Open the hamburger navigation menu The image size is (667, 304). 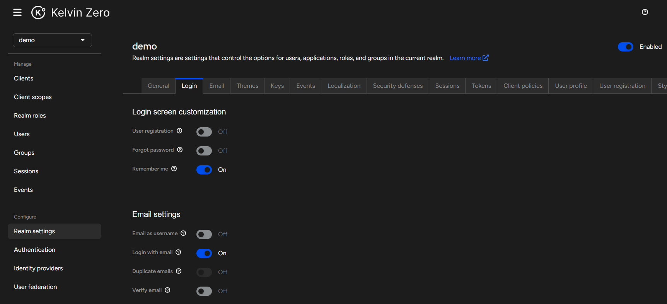pos(17,13)
